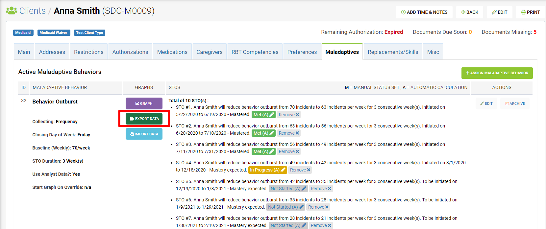The image size is (546, 229).
Task: Click the pencil icon on STO #5 Not Started badge
Action: [304, 189]
